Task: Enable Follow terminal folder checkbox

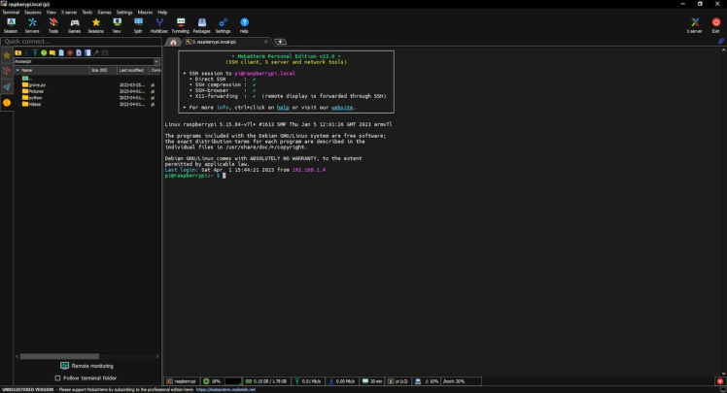Action: [x=58, y=377]
